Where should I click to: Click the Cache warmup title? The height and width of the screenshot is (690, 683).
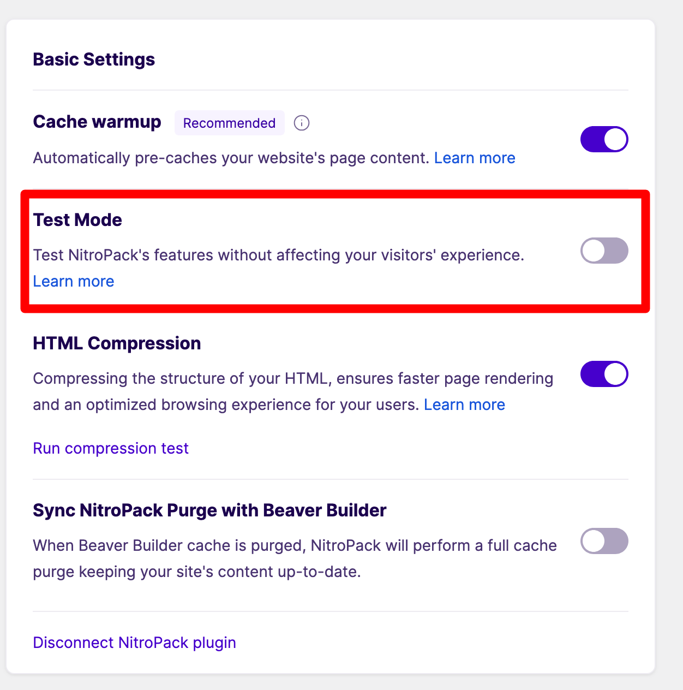[97, 121]
